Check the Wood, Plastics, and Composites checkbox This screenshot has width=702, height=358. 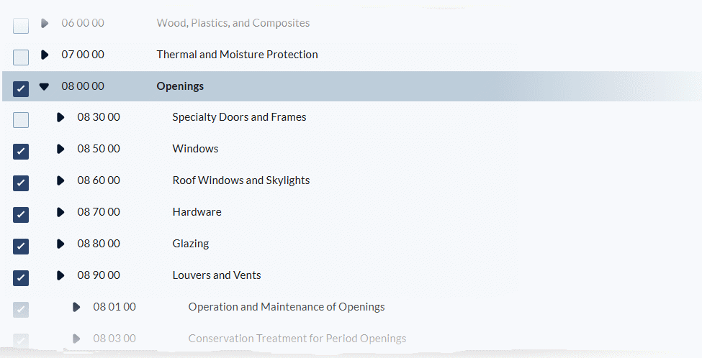21,26
